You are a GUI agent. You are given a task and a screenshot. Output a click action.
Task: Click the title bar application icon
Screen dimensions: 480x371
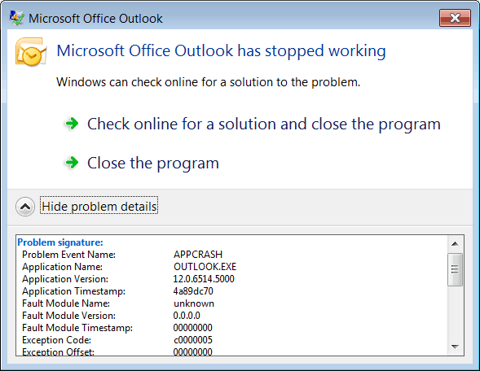(16, 19)
